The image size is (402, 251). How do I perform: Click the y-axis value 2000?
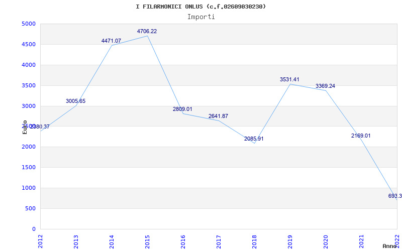click(x=29, y=147)
